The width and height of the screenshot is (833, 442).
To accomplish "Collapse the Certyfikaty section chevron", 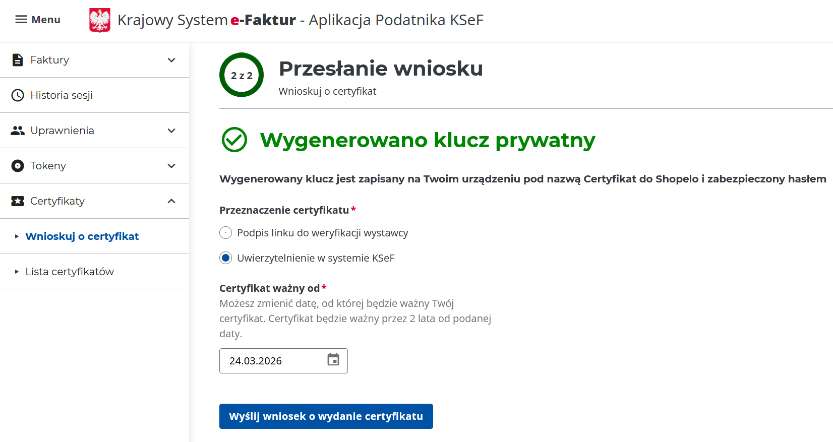I will click(171, 201).
